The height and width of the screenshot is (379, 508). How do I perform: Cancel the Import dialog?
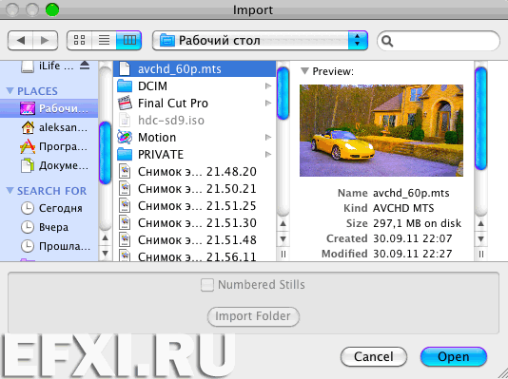[374, 356]
